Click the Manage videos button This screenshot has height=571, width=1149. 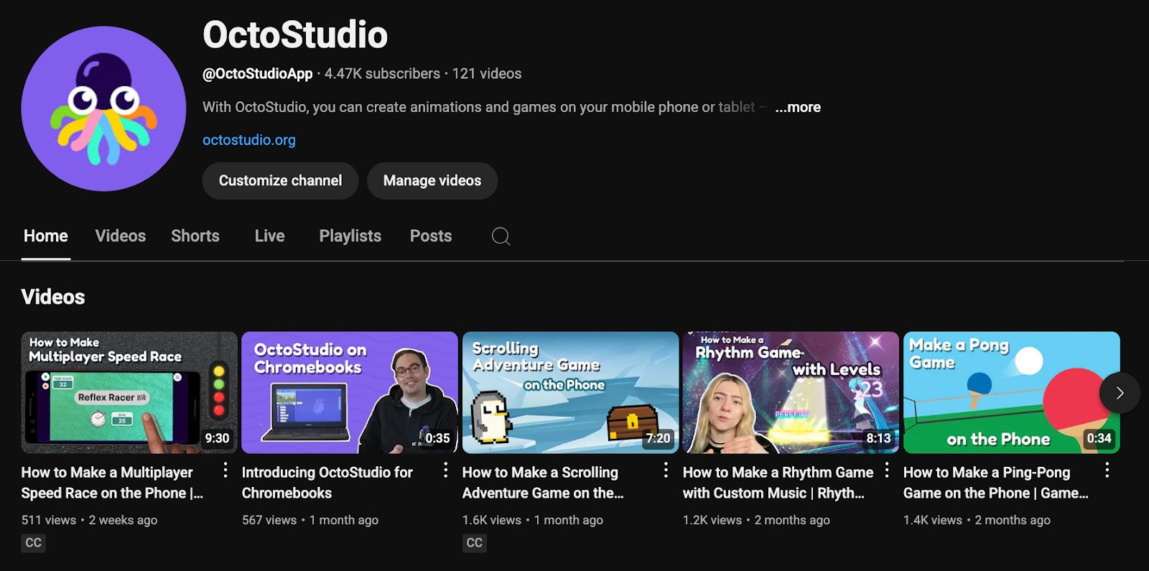point(432,181)
